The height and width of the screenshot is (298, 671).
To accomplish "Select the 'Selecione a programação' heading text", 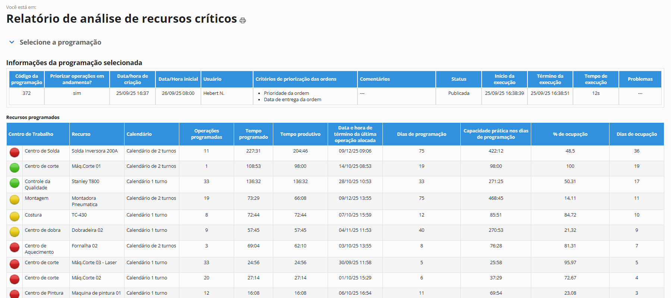I will coord(60,42).
